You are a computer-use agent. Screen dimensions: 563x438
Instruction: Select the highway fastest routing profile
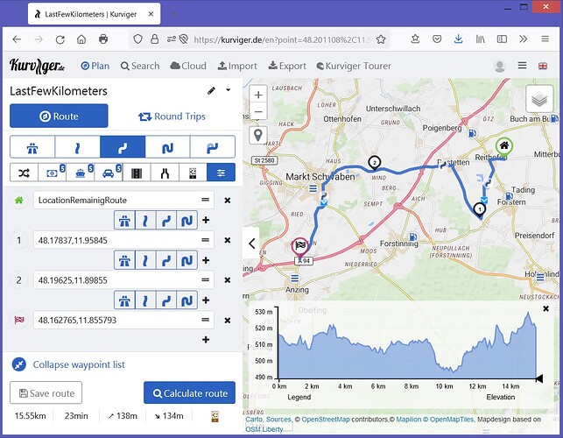coord(32,146)
